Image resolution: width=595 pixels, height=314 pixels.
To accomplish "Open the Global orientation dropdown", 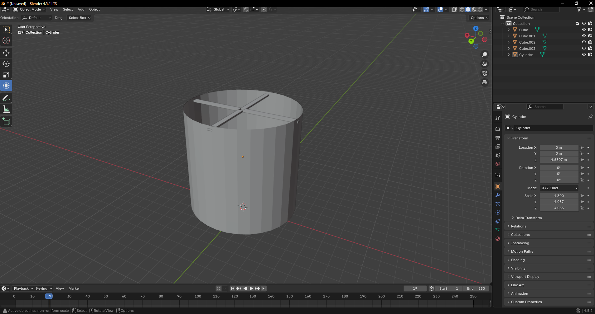I will [218, 9].
